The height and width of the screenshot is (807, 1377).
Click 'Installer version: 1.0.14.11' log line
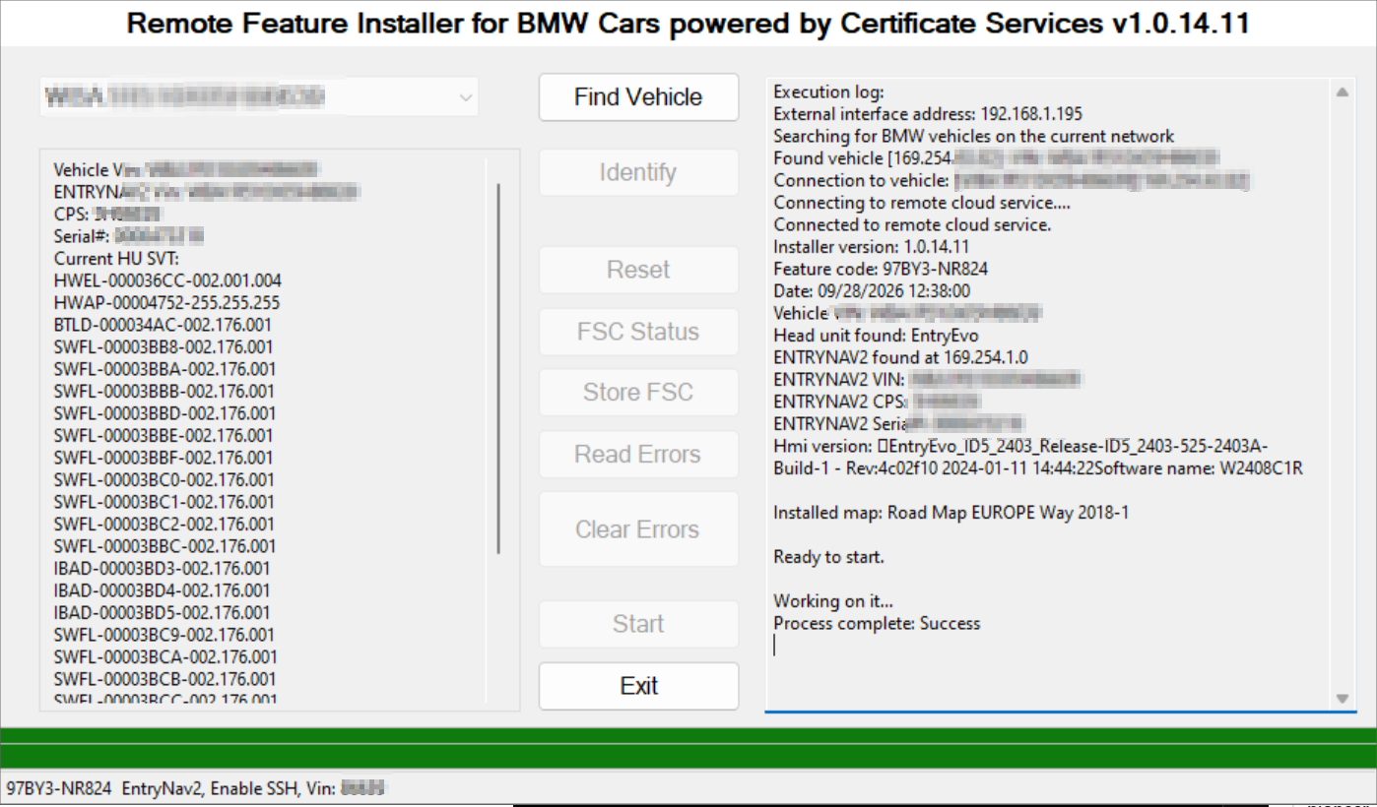coord(872,247)
